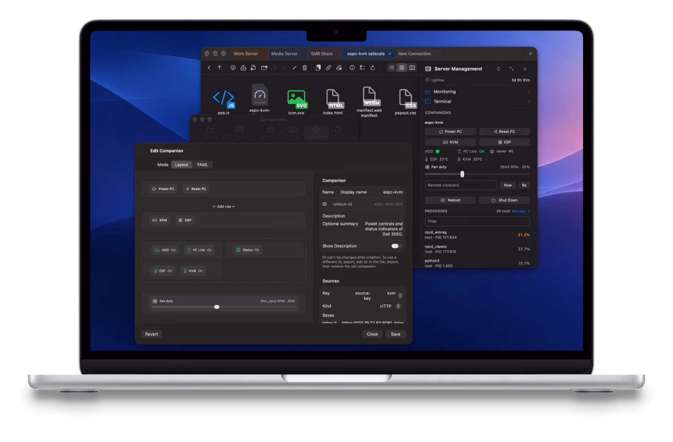The image size is (673, 442).
Task: Expand the Terminal section
Action: pos(477,102)
